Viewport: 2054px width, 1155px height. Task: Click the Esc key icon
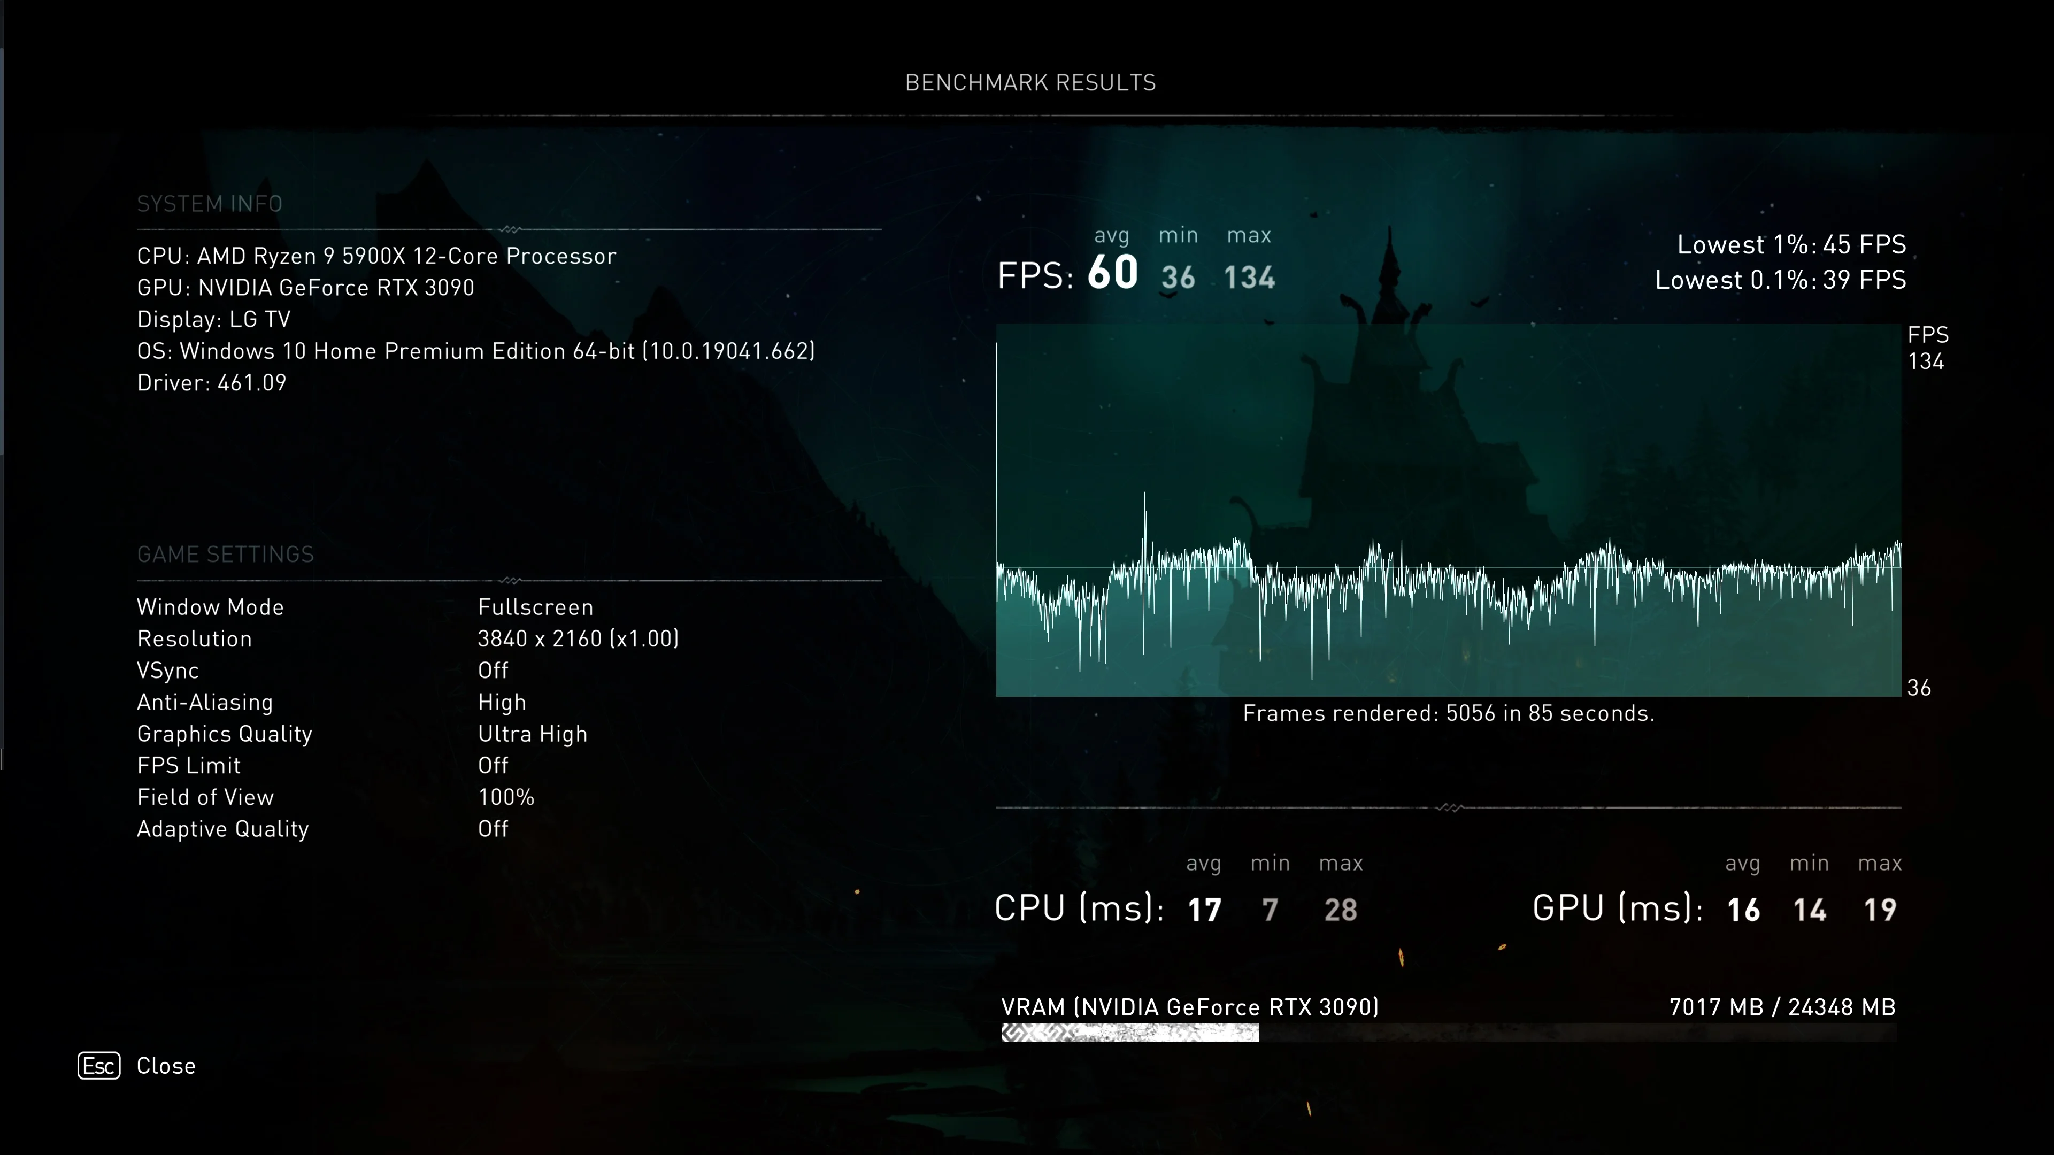tap(99, 1066)
